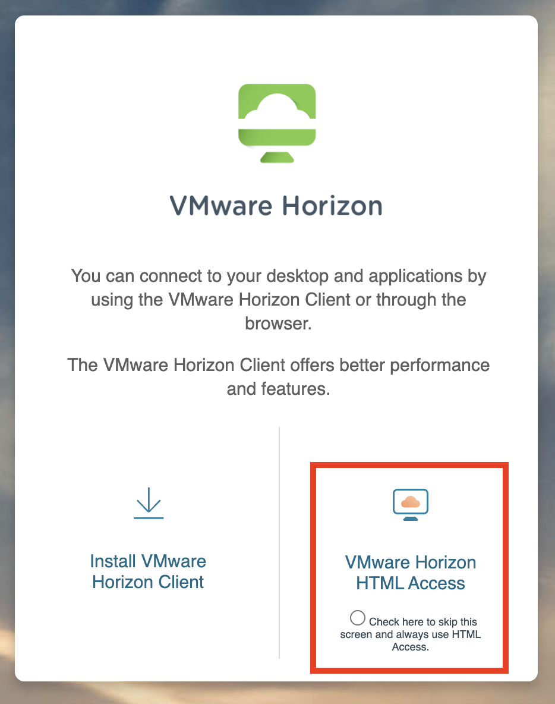The image size is (555, 704).
Task: Open the Install VMware Horizon Client link
Action: point(148,571)
